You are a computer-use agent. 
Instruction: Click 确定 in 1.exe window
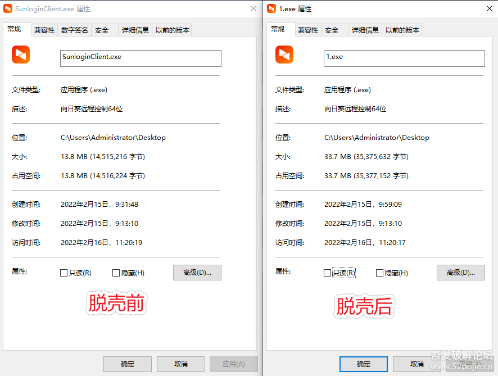(x=364, y=364)
